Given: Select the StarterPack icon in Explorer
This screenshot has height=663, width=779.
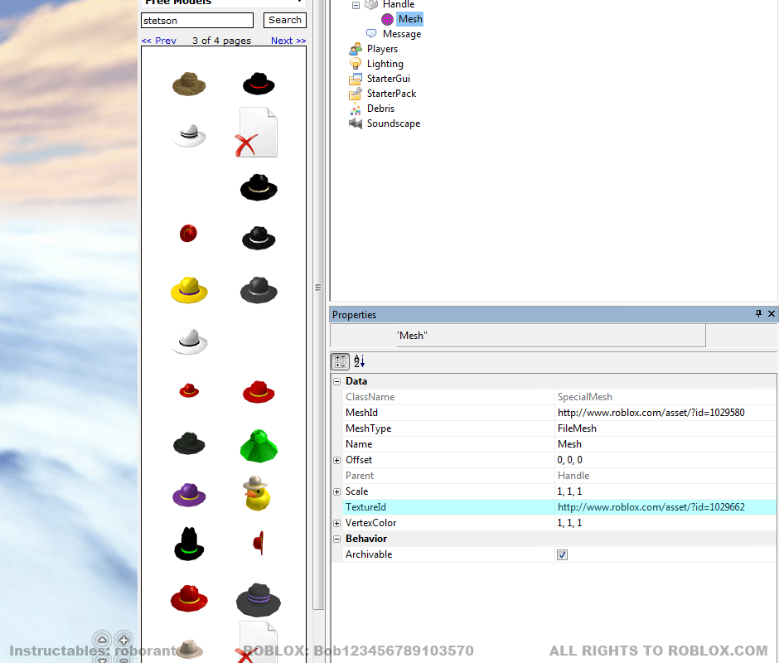Looking at the screenshot, I should tap(355, 94).
